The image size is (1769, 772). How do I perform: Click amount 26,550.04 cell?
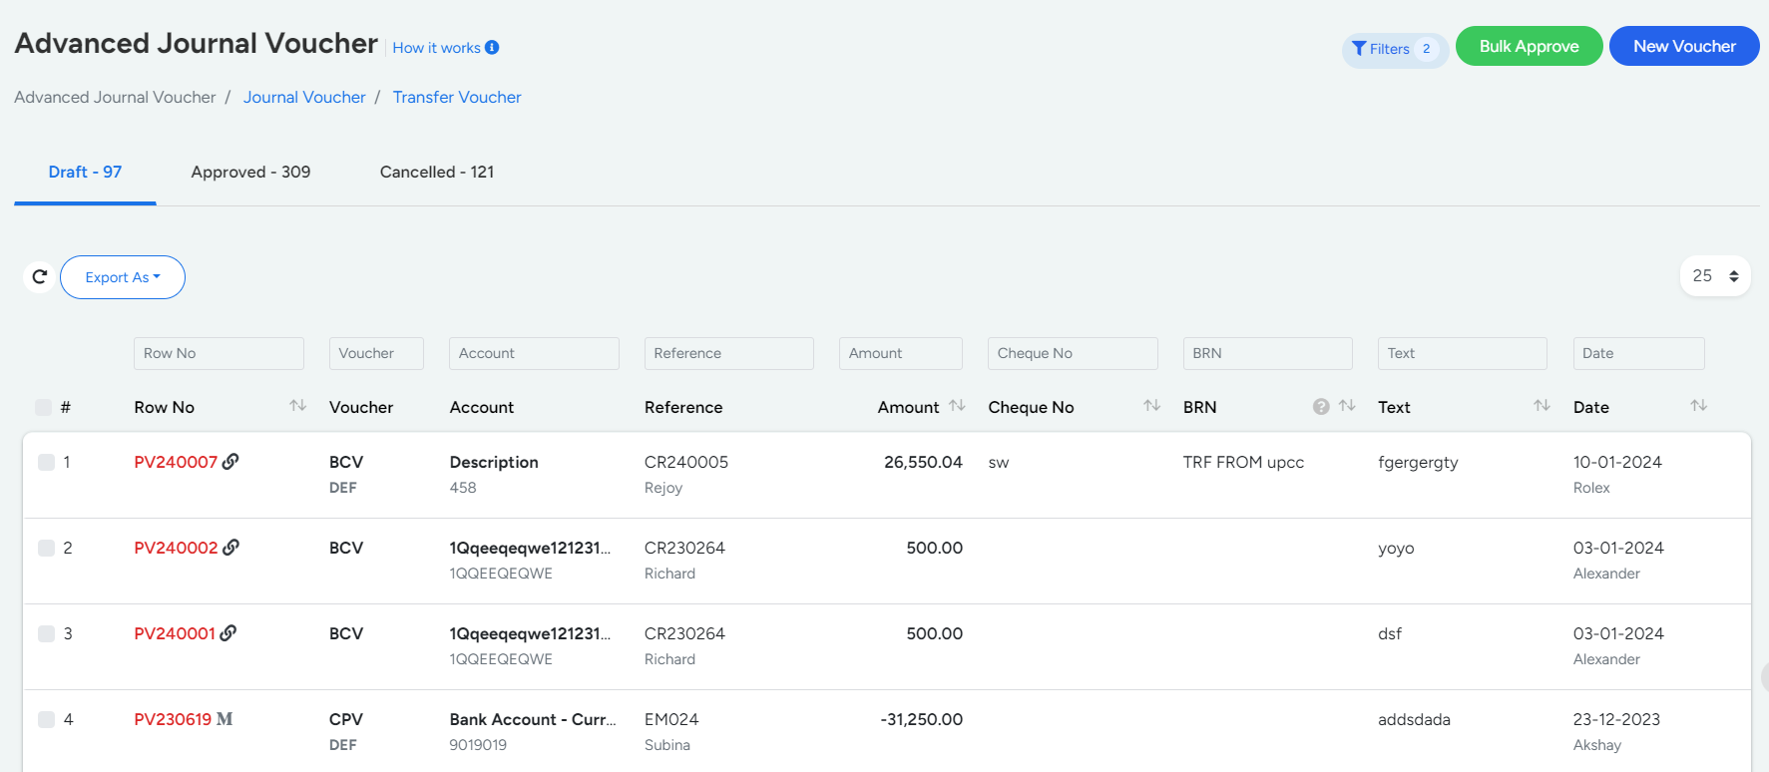coord(923,462)
